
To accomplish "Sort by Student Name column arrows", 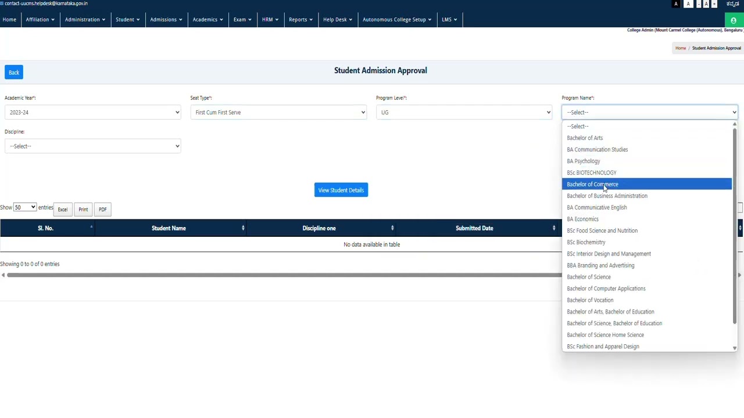I will pyautogui.click(x=243, y=228).
